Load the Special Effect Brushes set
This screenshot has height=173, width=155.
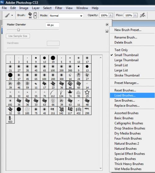coord(132,154)
